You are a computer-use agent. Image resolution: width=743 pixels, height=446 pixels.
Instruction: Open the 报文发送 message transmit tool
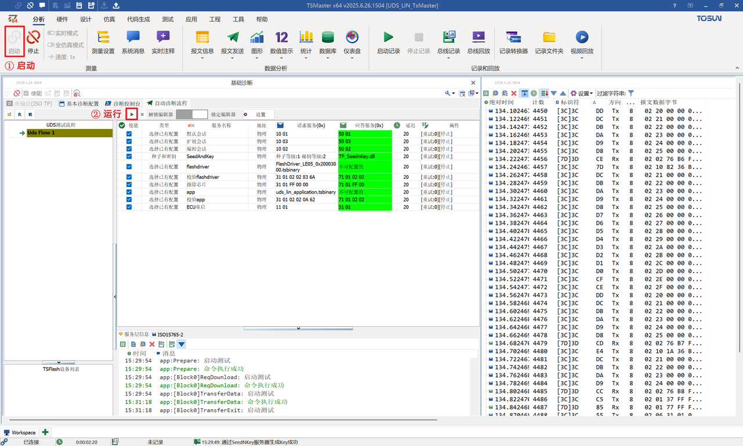pyautogui.click(x=232, y=41)
